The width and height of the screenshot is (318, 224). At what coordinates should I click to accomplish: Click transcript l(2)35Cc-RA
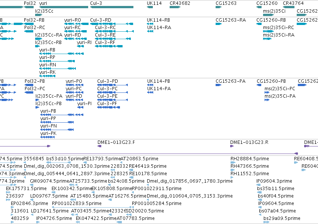pos(49,35)
